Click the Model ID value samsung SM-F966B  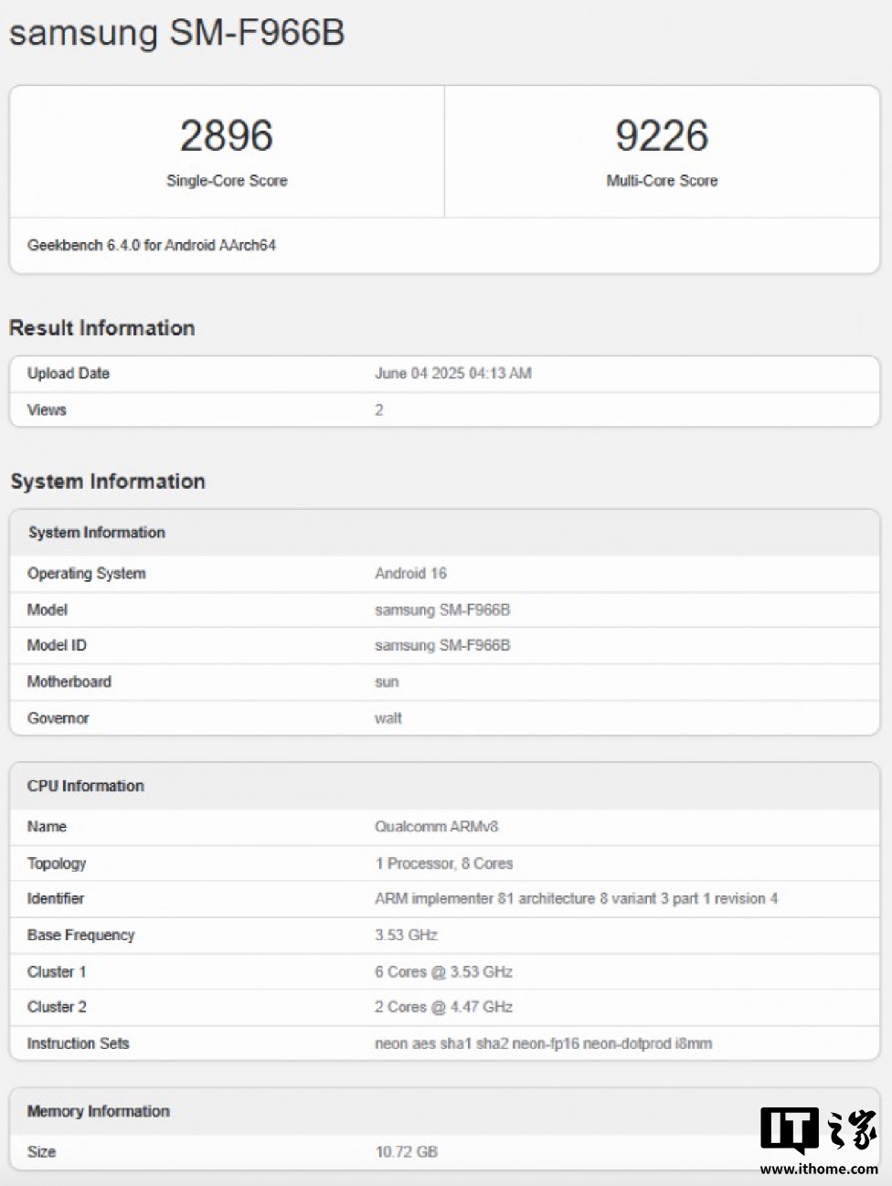pyautogui.click(x=442, y=645)
